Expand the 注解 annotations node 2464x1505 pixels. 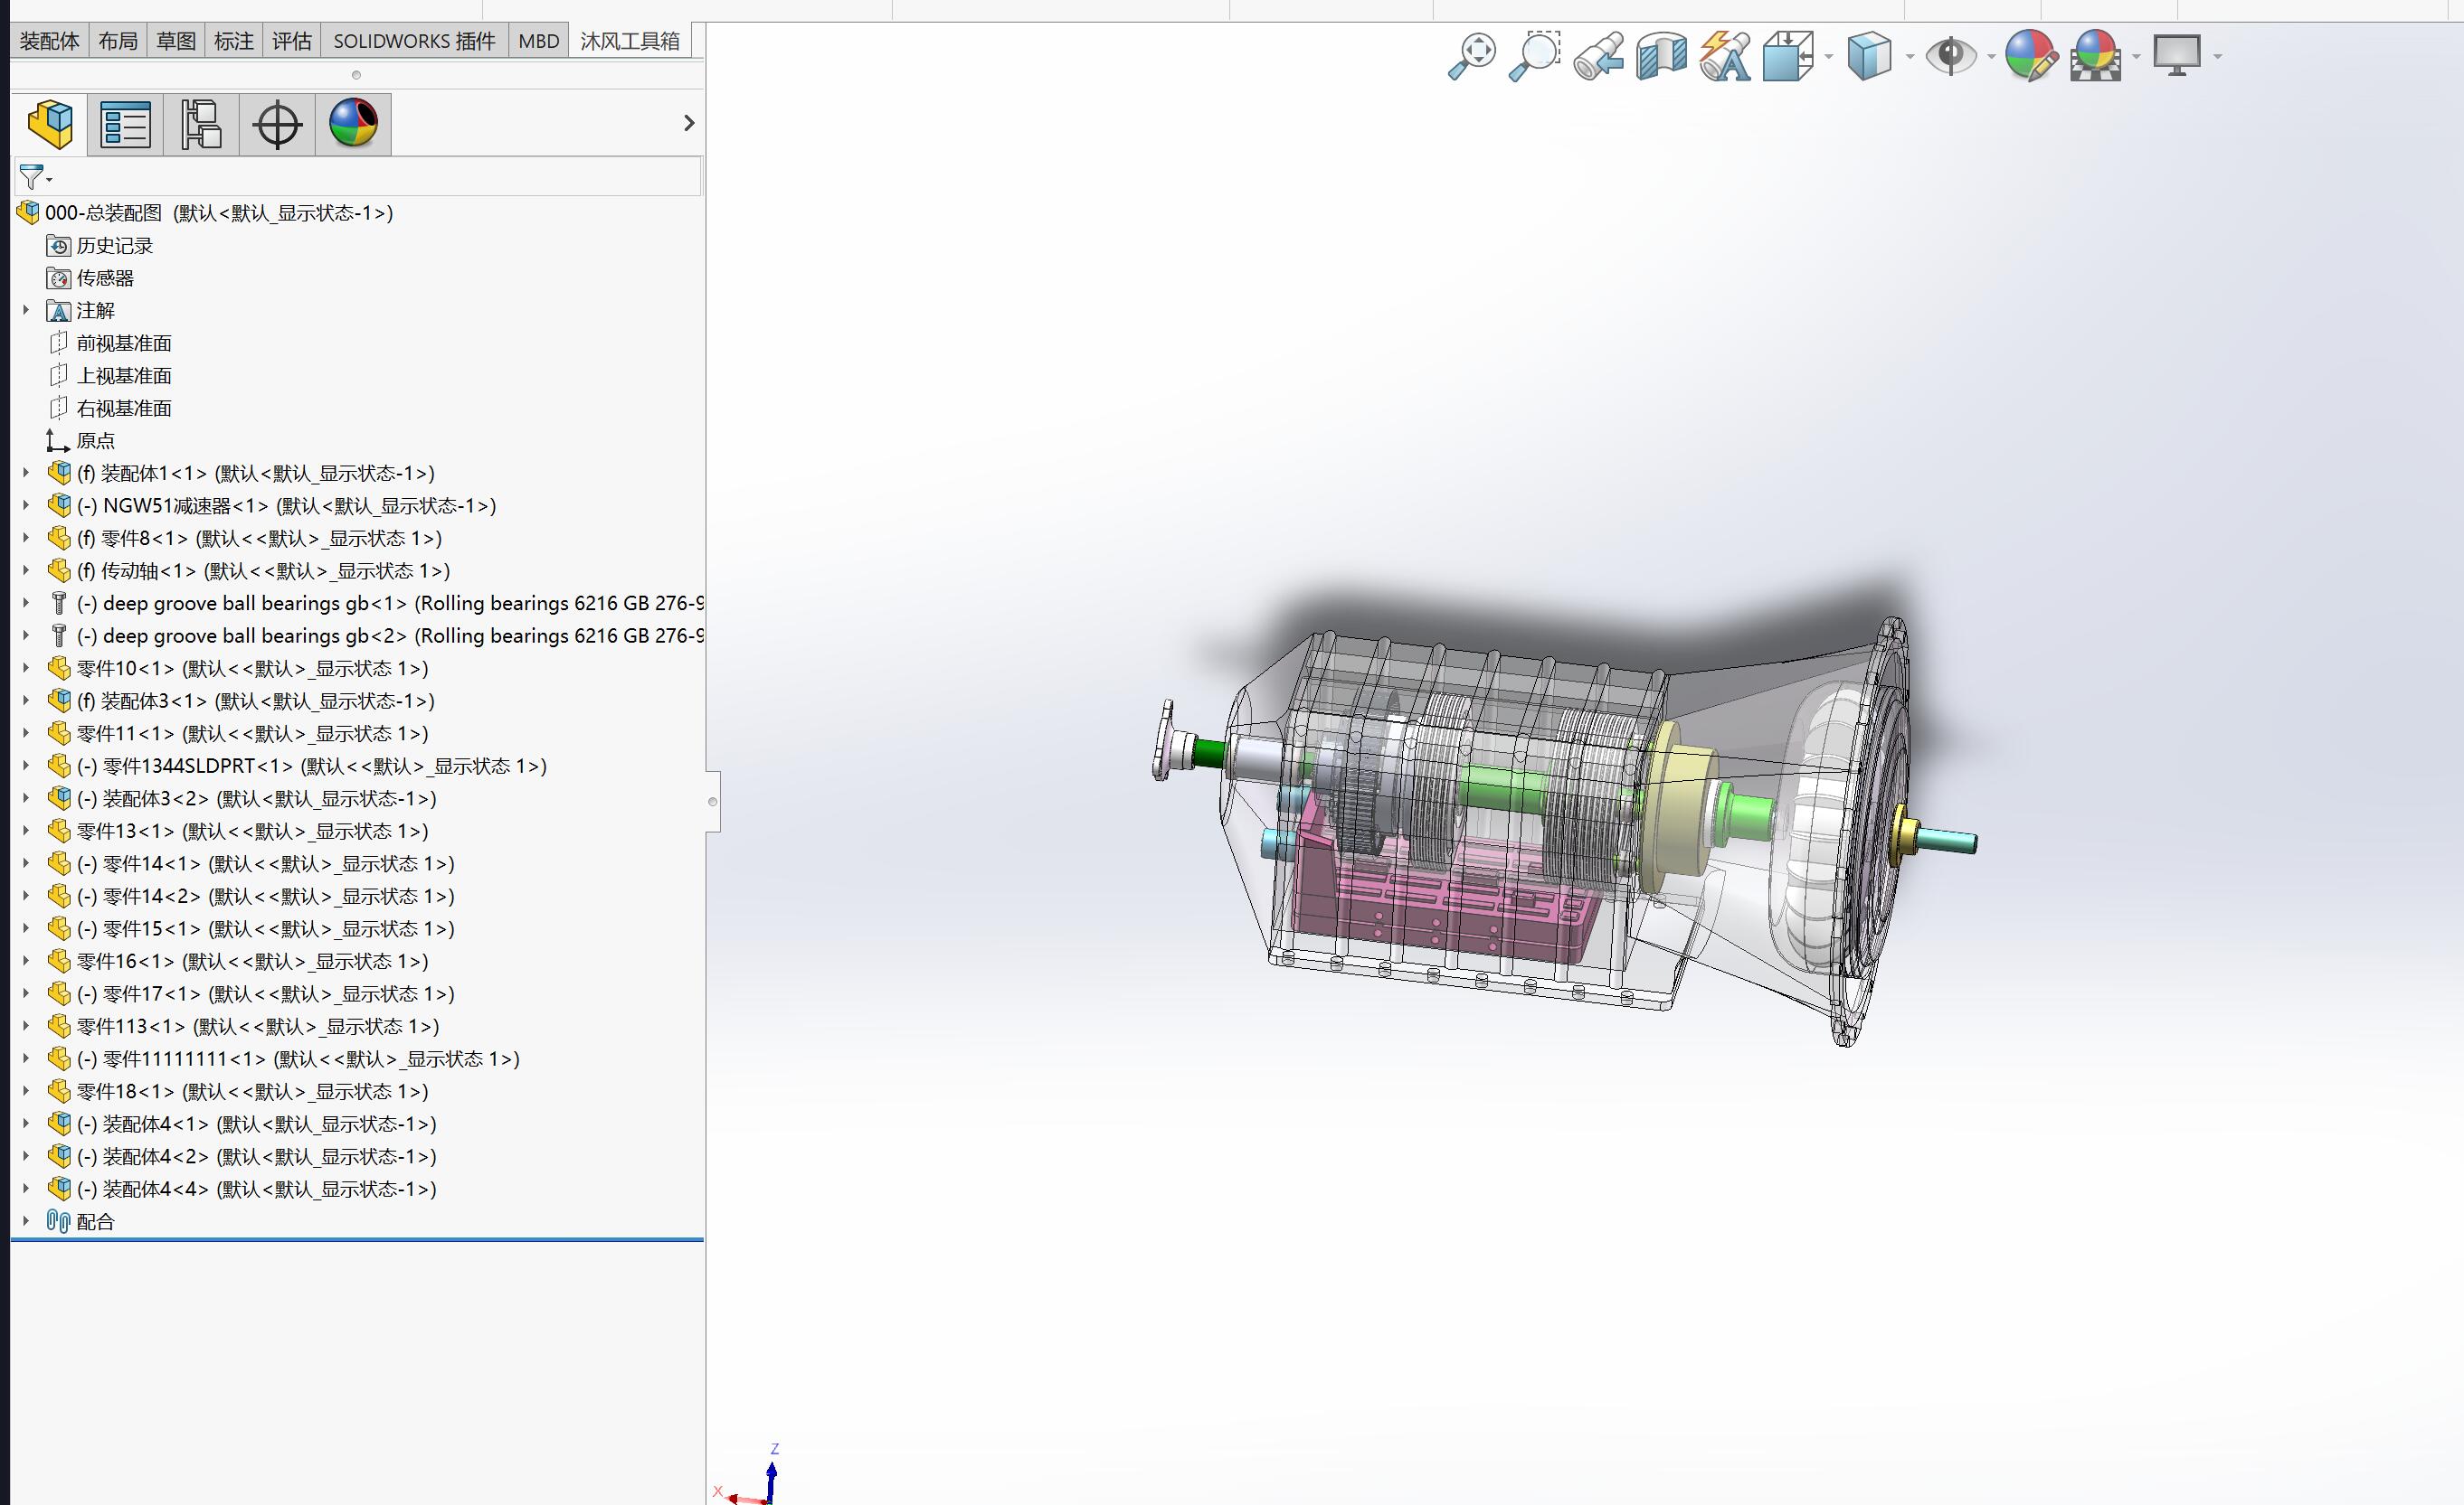tap(26, 311)
